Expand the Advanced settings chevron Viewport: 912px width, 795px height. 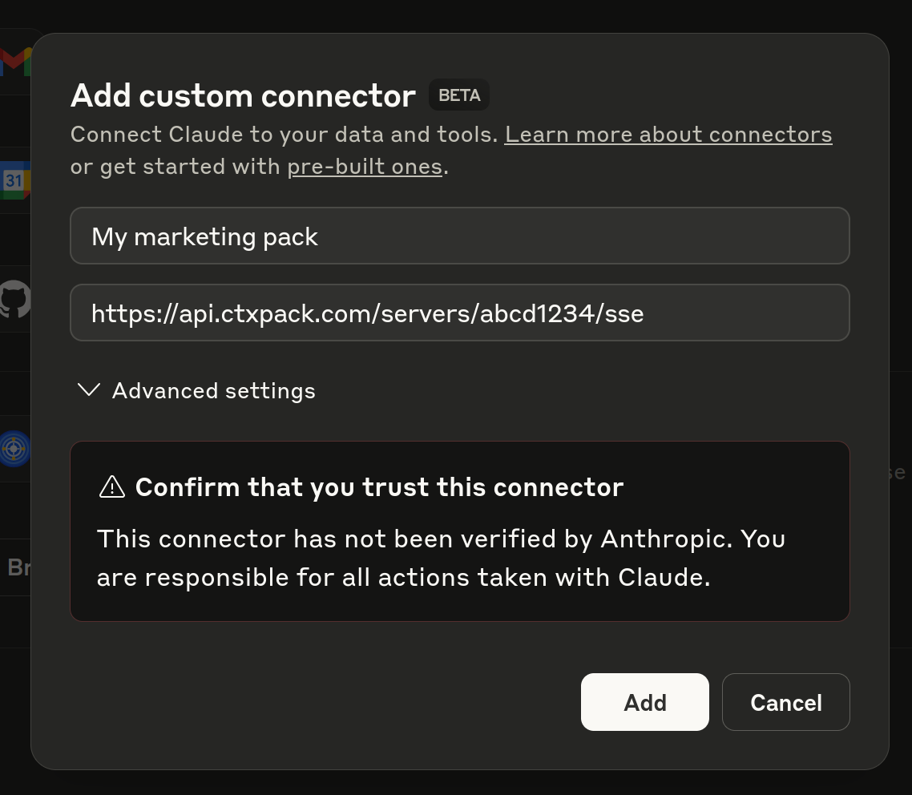(x=89, y=389)
